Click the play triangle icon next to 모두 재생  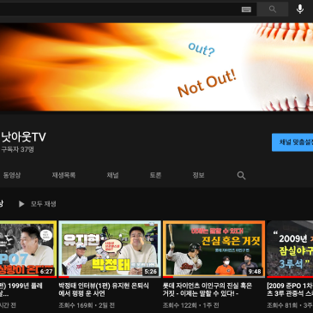(x=21, y=204)
